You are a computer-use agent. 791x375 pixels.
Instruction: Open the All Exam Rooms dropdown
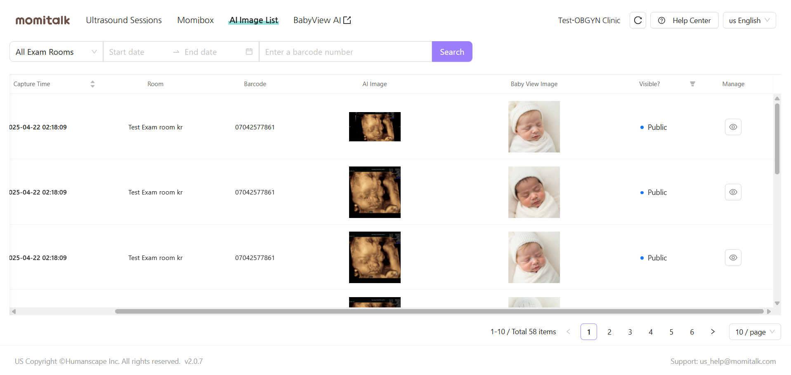pyautogui.click(x=55, y=52)
